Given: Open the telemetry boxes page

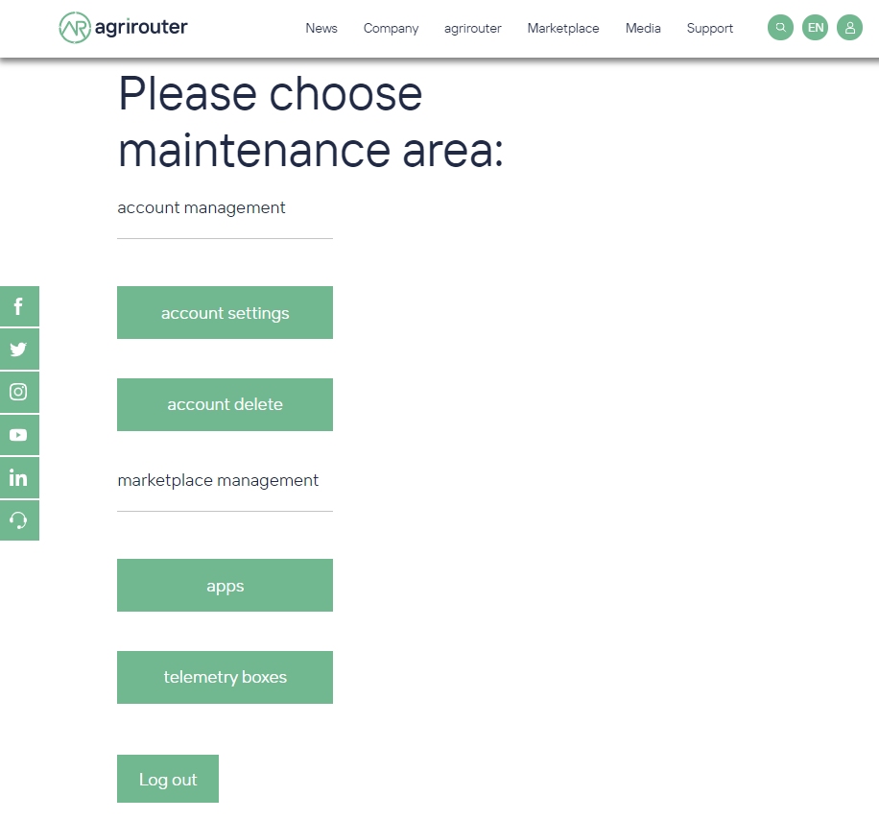Looking at the screenshot, I should (225, 677).
